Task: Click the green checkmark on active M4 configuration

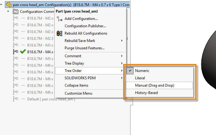Action: pos(23,52)
